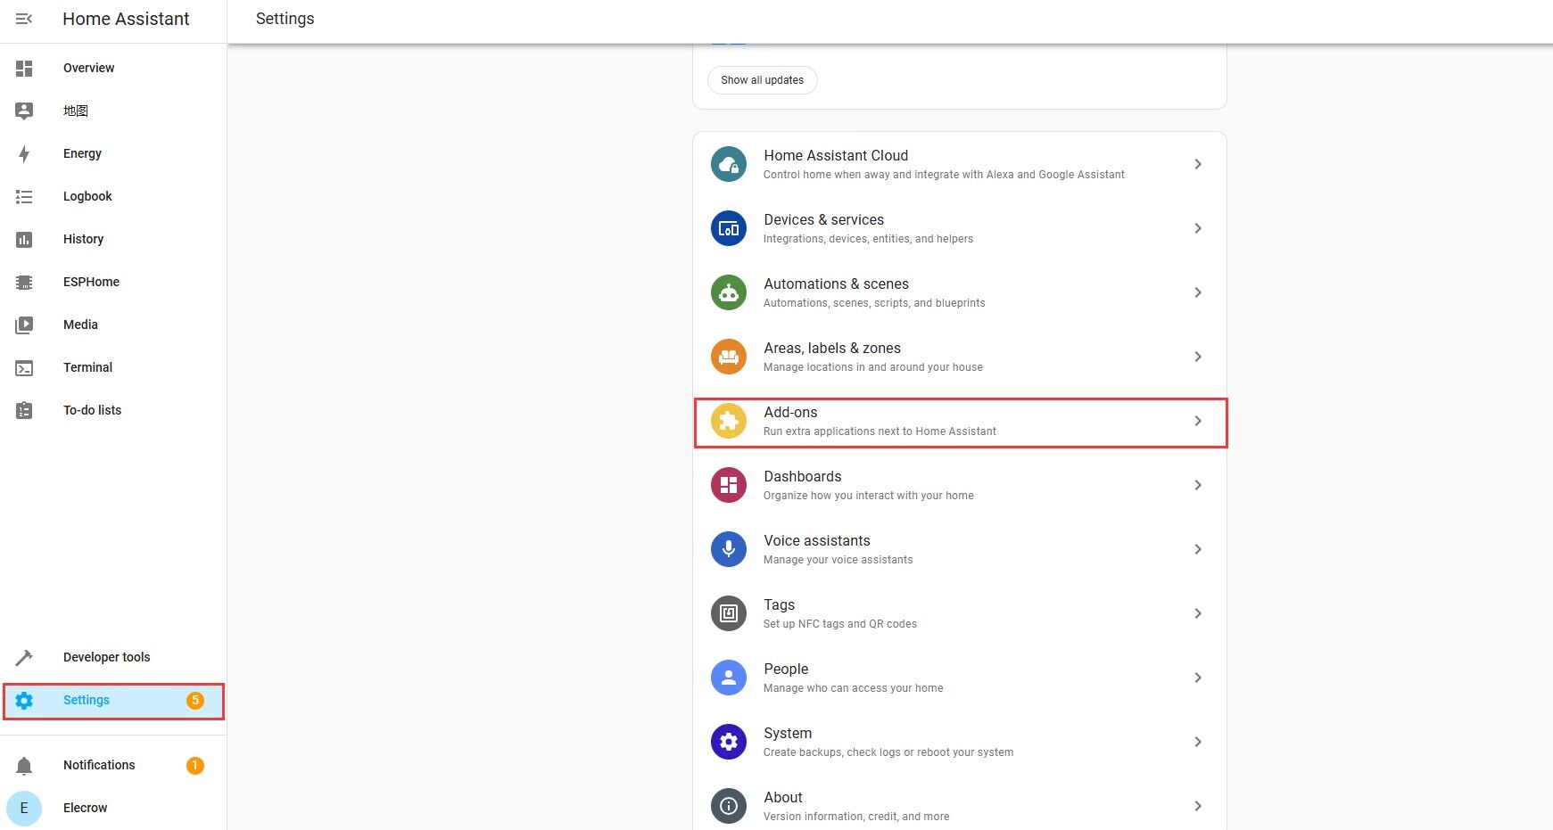Click the Overview dashboard icon
Screen dimensions: 1553x830
click(x=24, y=68)
